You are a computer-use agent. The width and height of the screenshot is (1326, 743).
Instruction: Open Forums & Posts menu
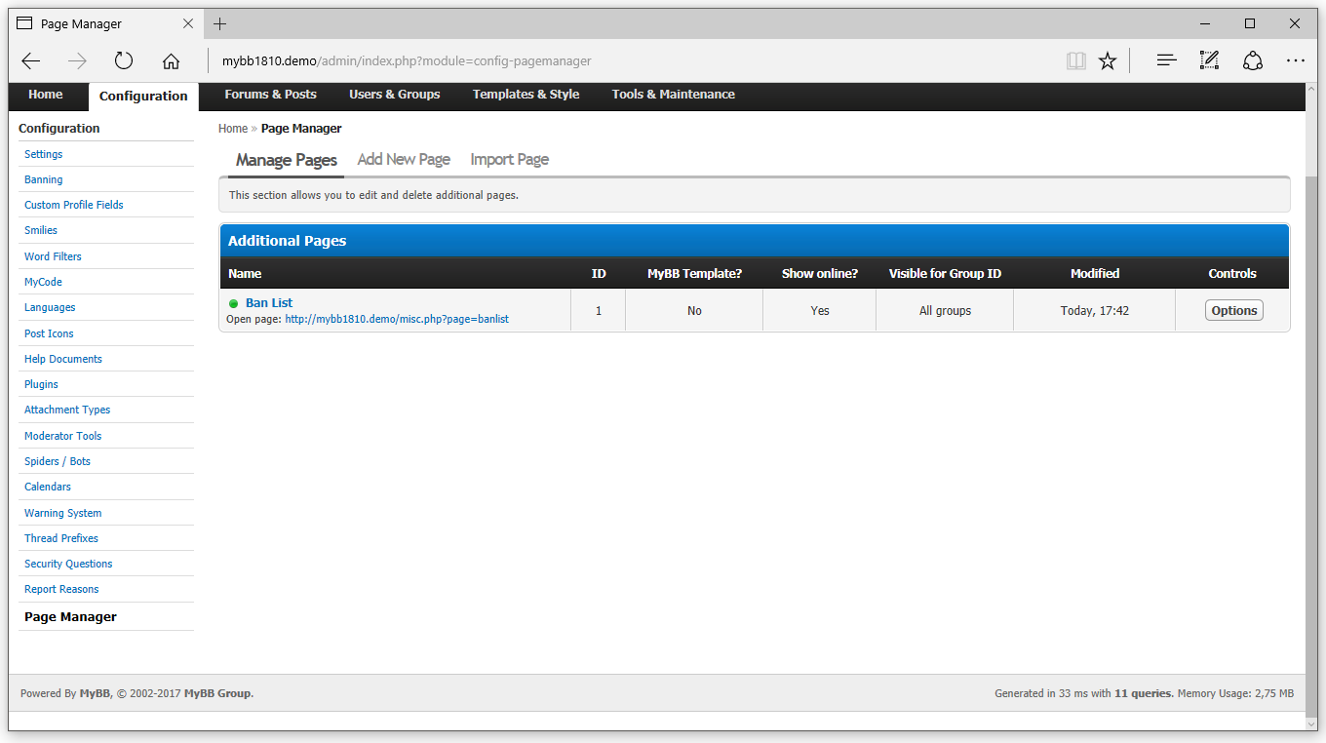tap(270, 95)
